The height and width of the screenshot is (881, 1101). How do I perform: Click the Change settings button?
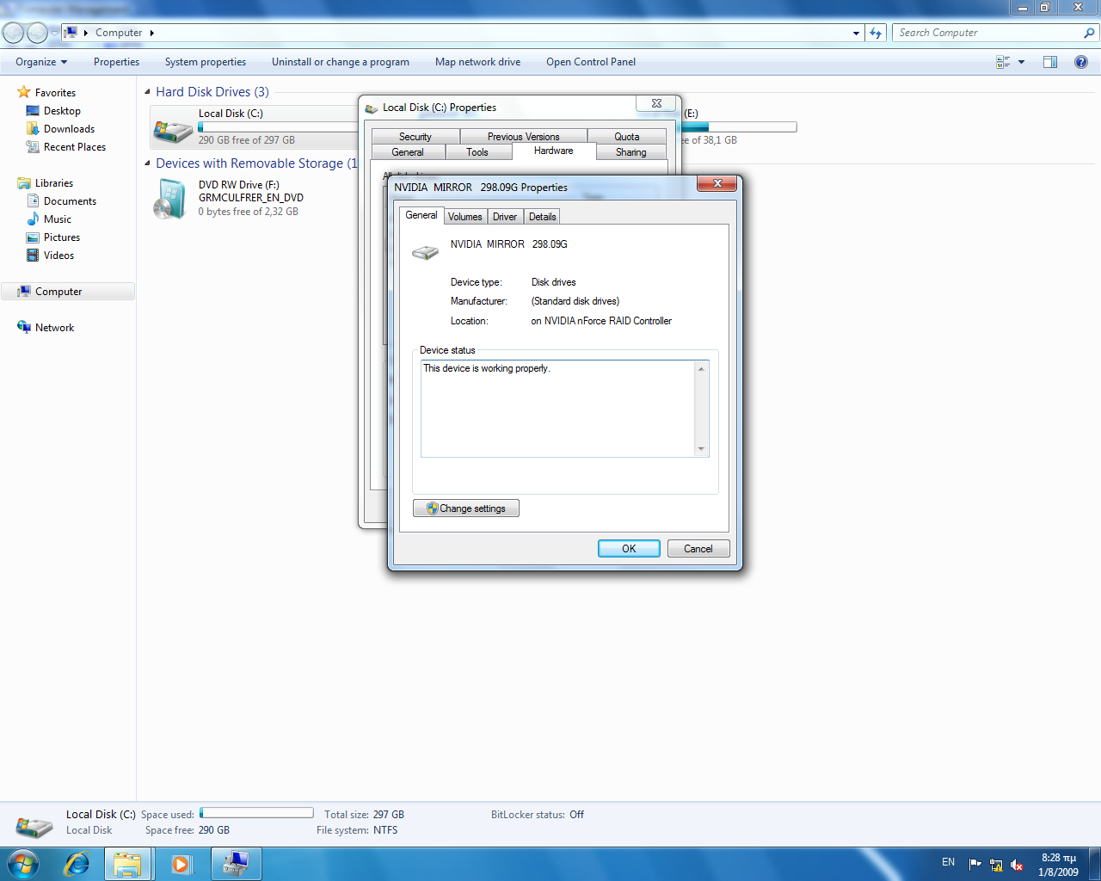(x=466, y=508)
